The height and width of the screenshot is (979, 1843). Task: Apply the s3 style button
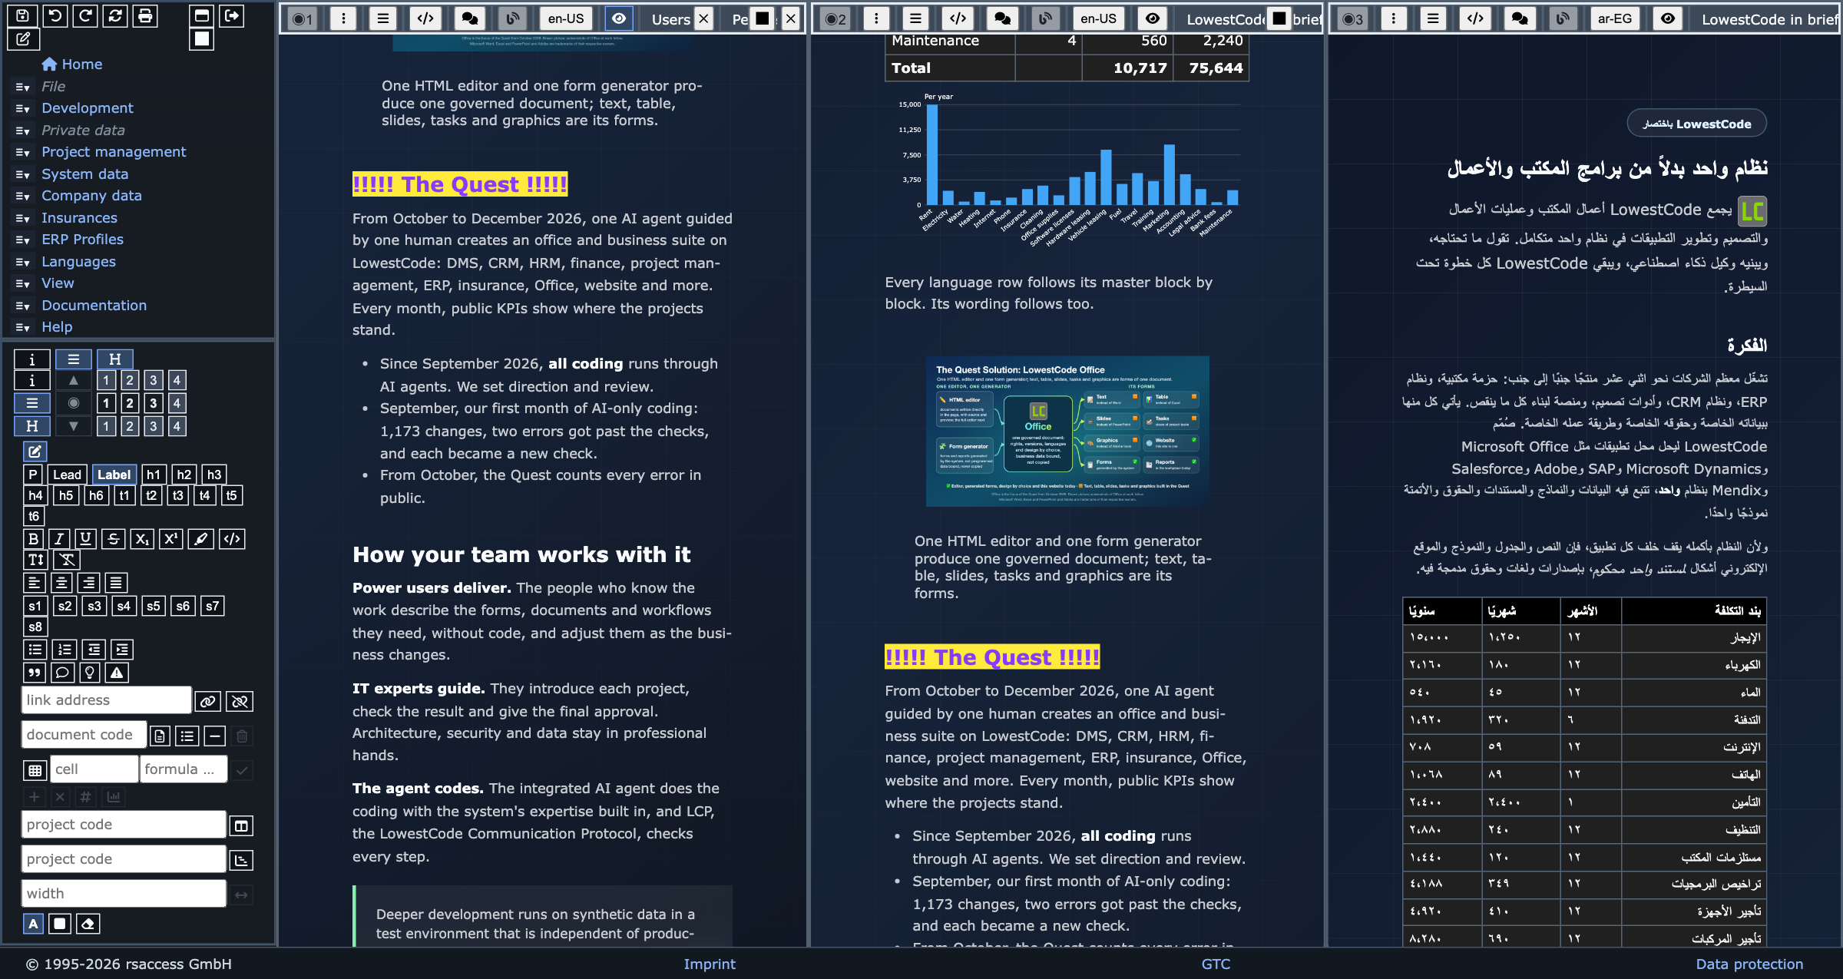click(x=94, y=606)
